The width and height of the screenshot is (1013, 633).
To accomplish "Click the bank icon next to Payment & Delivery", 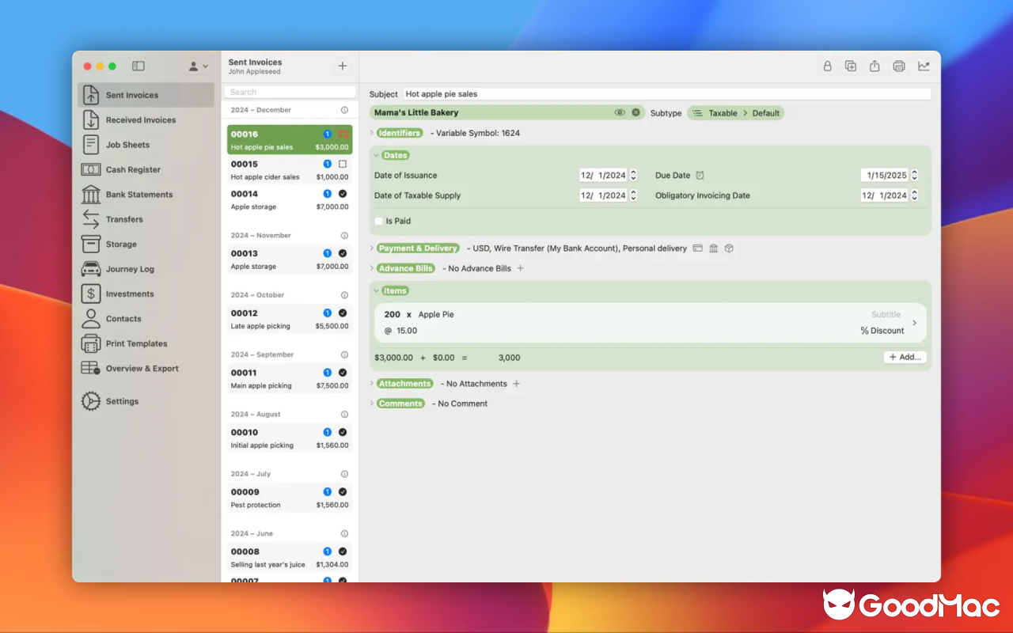I will (x=713, y=248).
